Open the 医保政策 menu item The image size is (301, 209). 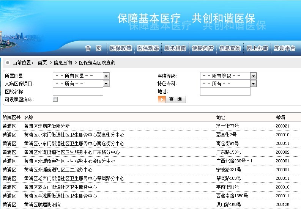[121, 48]
